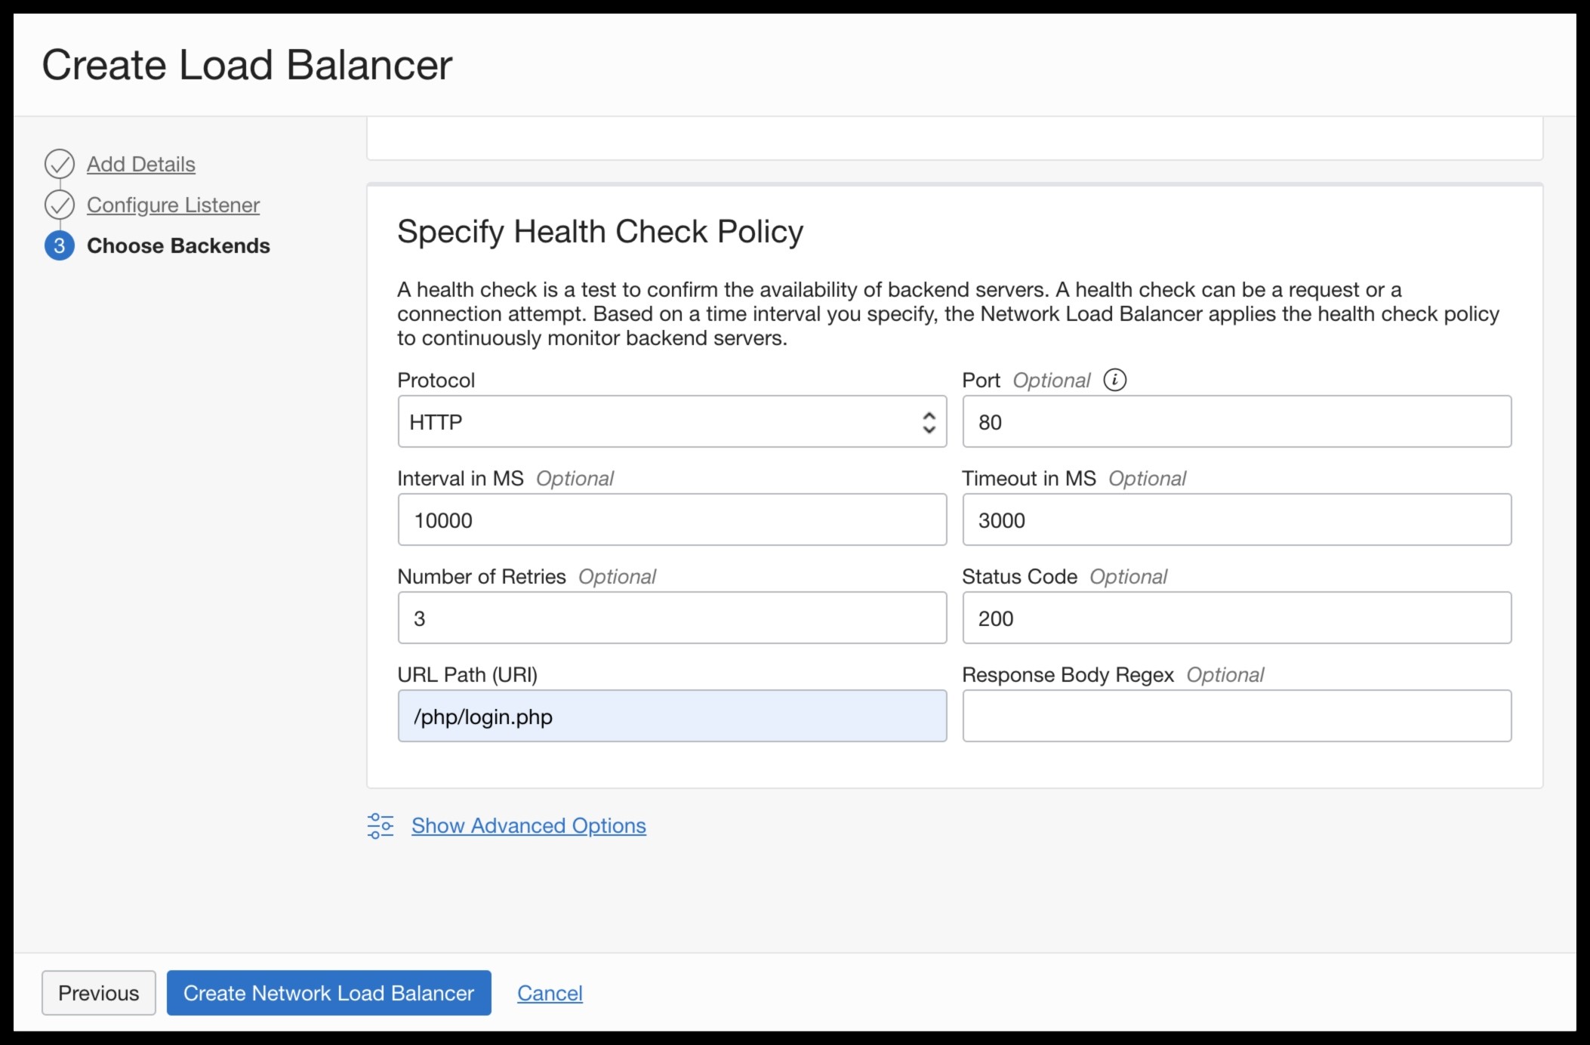
Task: Click the Interval in MS field
Action: click(672, 519)
